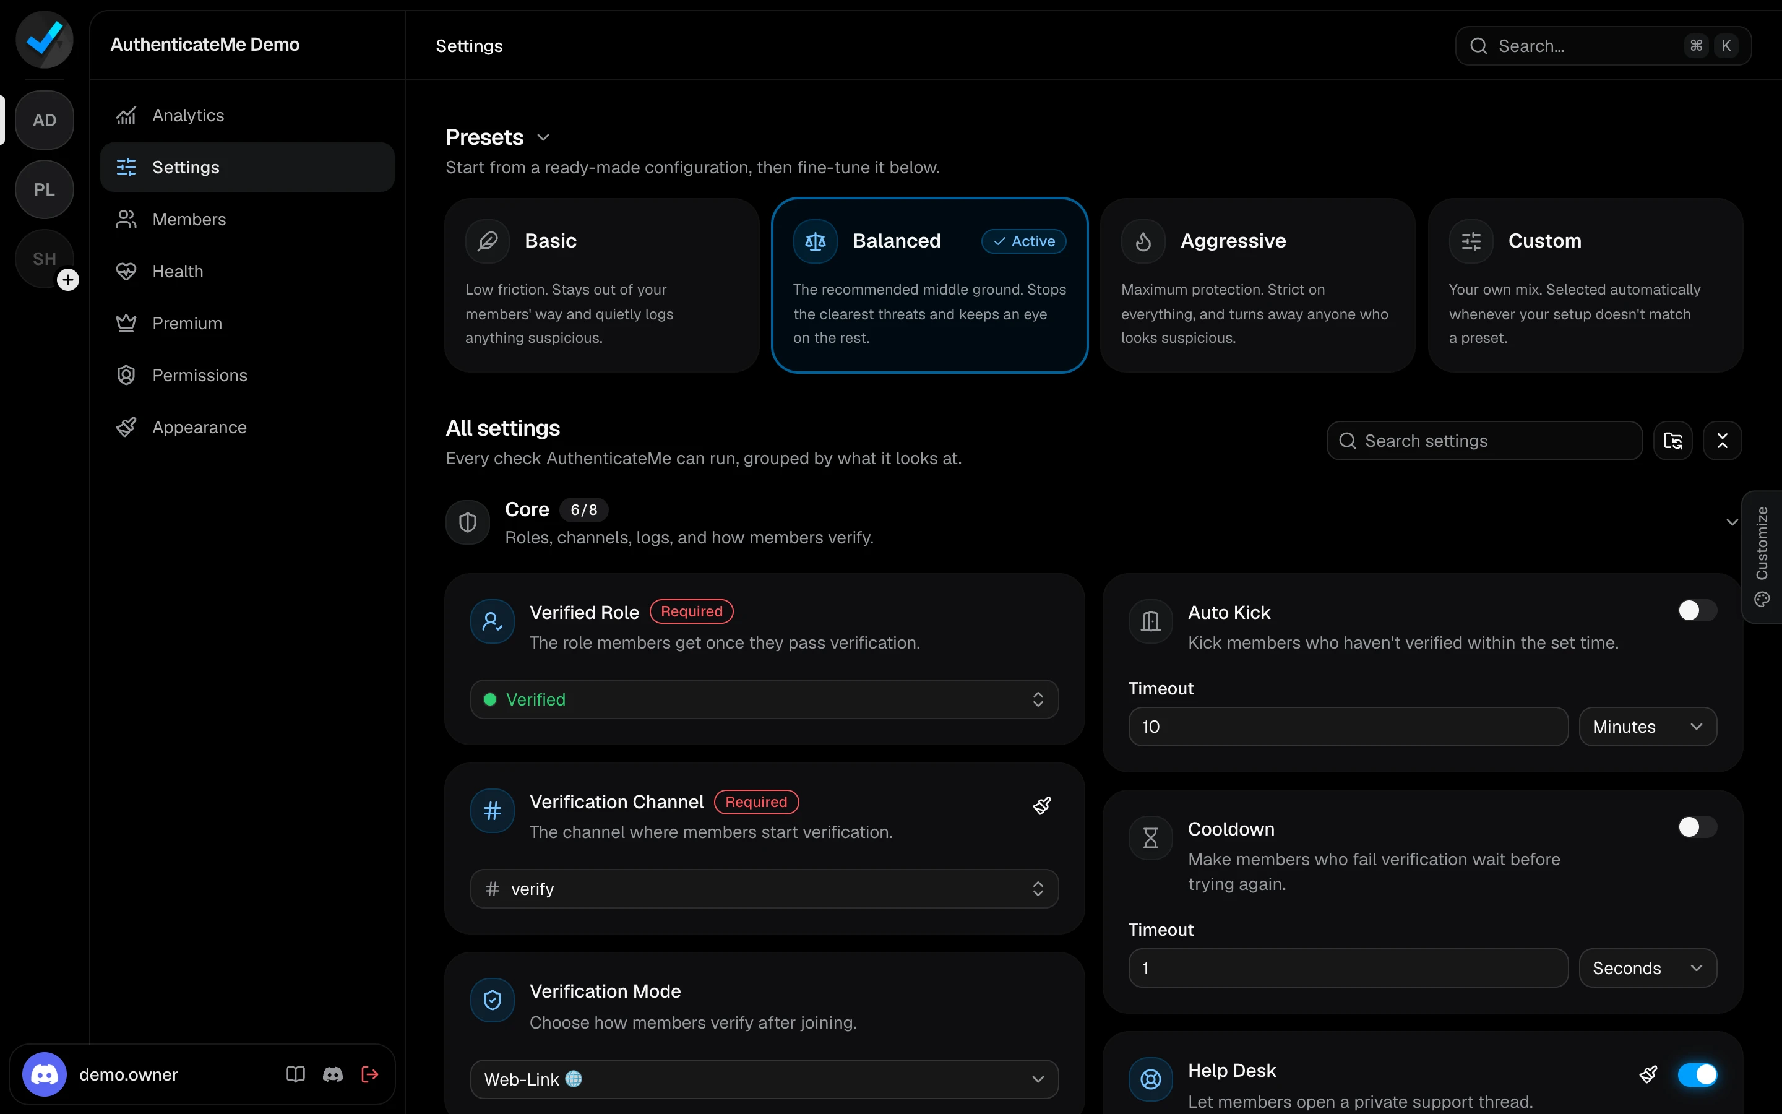The width and height of the screenshot is (1782, 1114).
Task: Enable the Auto Kick toggle
Action: (1697, 610)
